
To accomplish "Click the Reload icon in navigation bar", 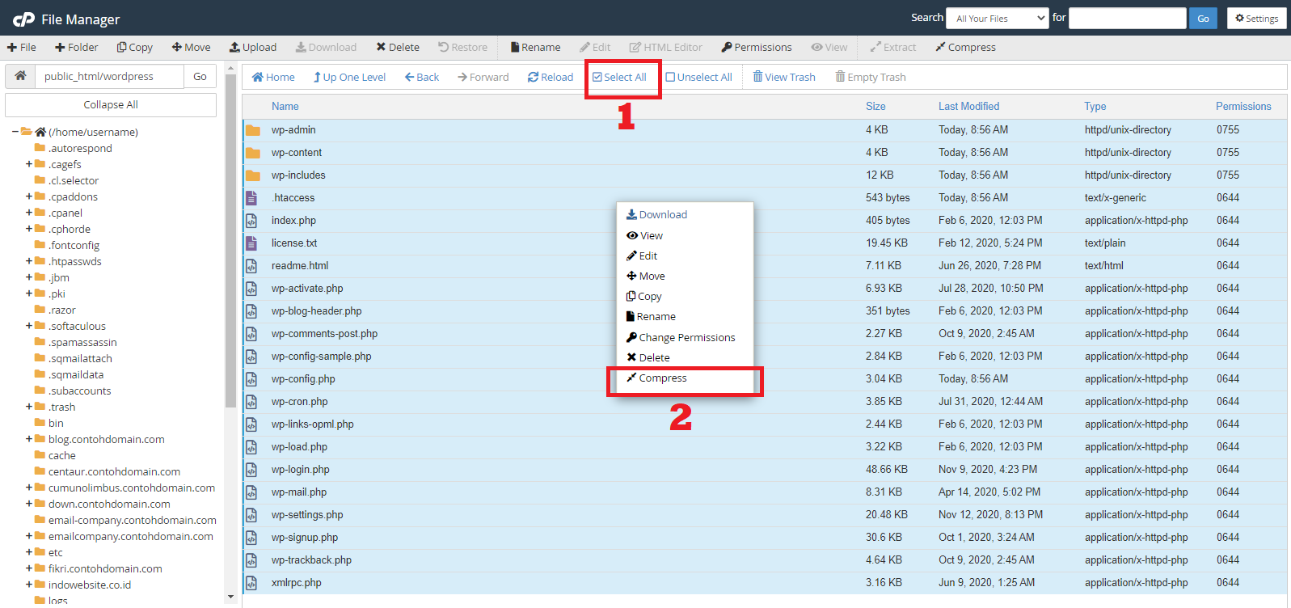I will coord(533,78).
